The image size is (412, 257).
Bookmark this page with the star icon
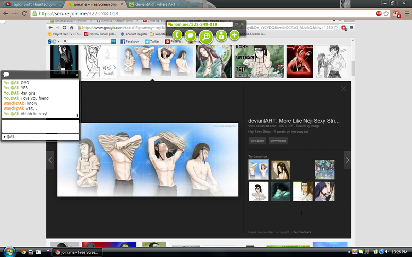(386, 14)
